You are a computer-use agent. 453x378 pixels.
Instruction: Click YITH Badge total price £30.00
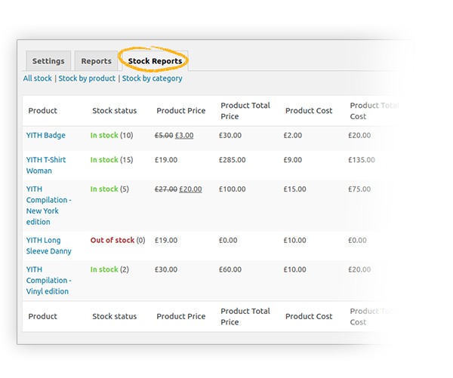click(x=230, y=135)
